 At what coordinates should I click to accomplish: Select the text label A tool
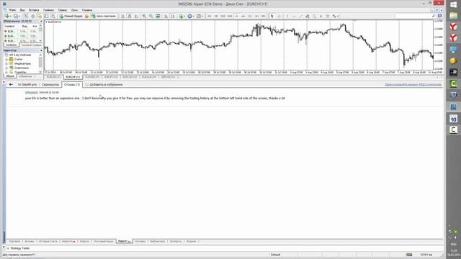pos(321,16)
